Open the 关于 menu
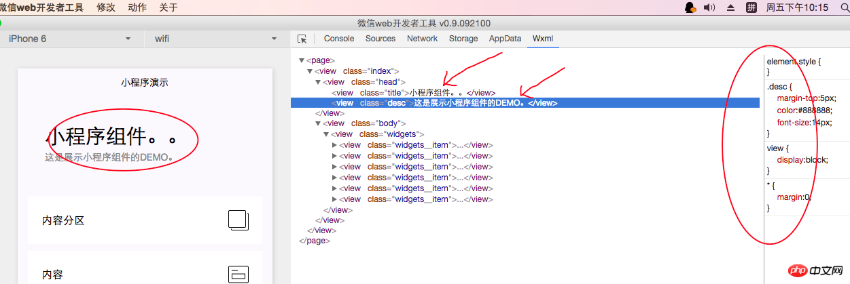The image size is (850, 284). 169,7
